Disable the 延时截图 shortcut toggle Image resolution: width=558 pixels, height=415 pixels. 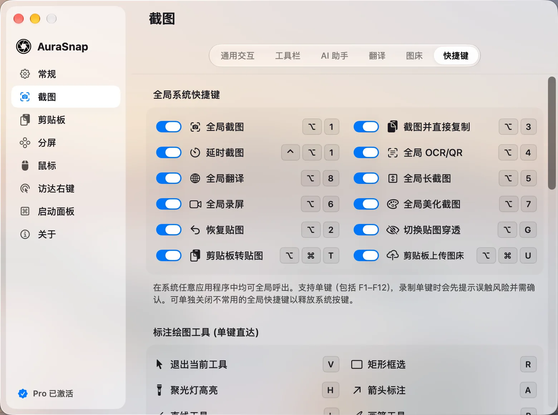pyautogui.click(x=169, y=152)
